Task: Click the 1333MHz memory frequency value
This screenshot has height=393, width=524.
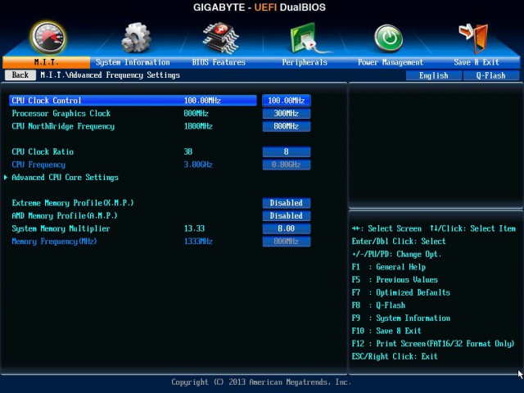Action: pos(198,242)
